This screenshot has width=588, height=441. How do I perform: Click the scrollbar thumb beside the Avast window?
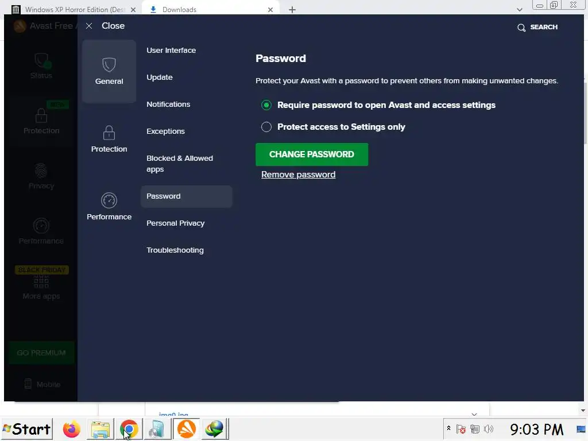click(x=585, y=113)
